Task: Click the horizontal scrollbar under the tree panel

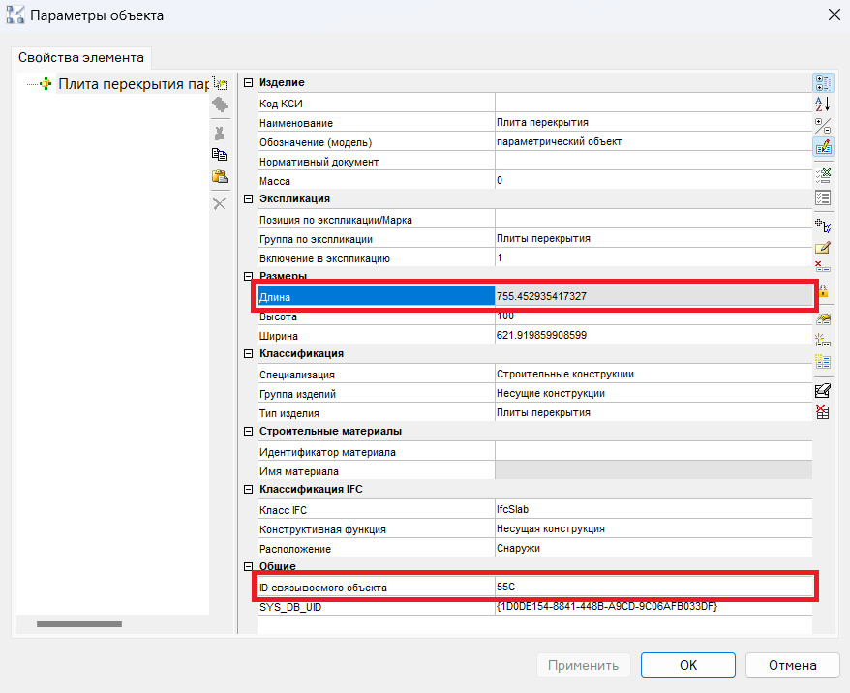Action: pyautogui.click(x=79, y=624)
